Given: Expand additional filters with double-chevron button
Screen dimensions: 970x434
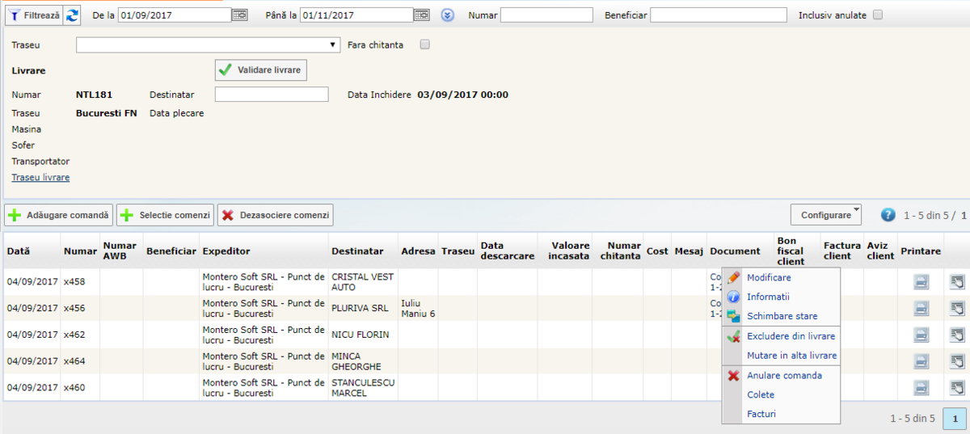Looking at the screenshot, I should click(447, 15).
